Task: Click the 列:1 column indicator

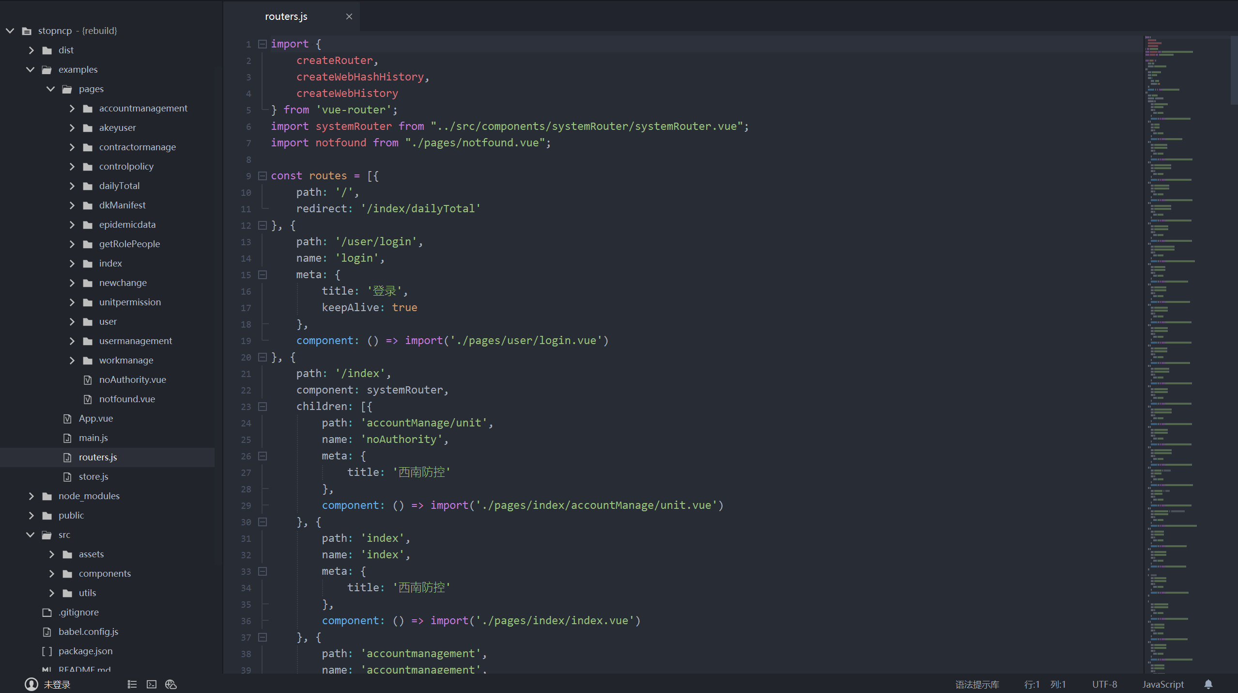Action: coord(1058,684)
